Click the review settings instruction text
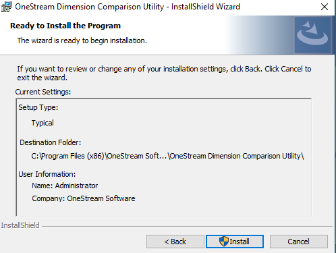 tap(164, 73)
